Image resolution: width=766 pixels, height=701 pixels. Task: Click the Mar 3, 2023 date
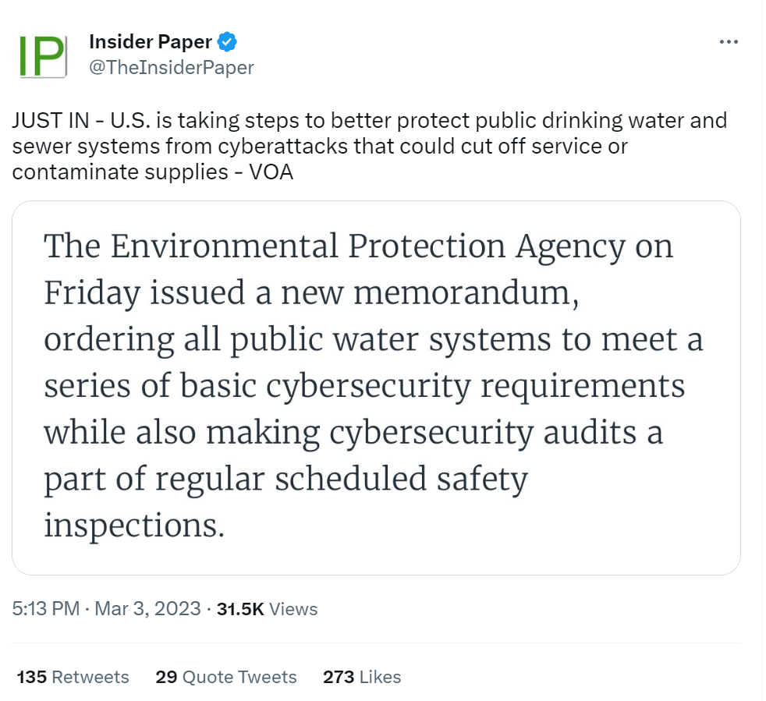tap(147, 609)
